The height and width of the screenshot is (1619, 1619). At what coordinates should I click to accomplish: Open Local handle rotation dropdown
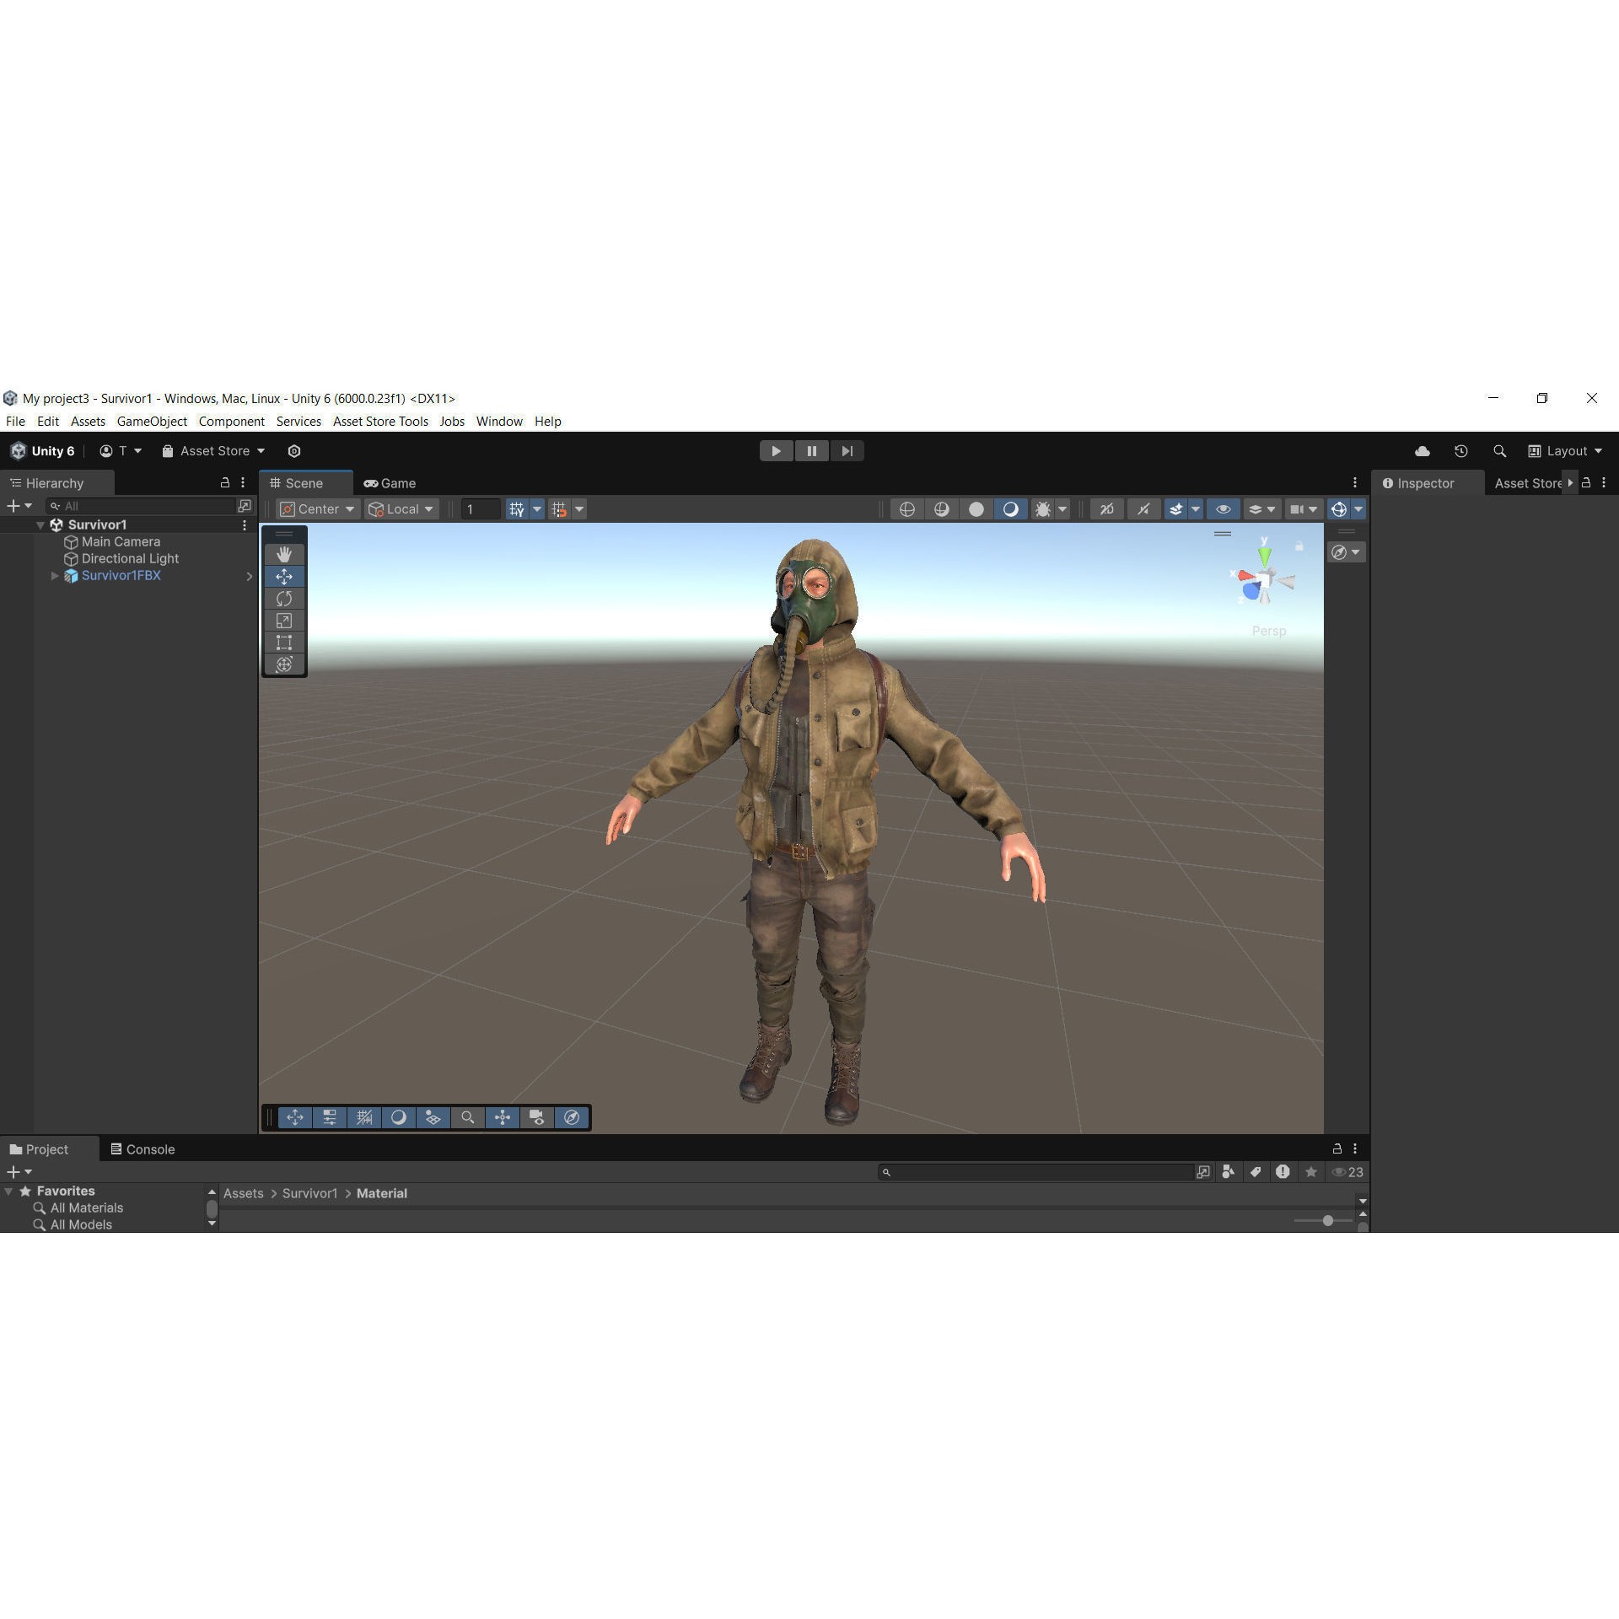(401, 509)
